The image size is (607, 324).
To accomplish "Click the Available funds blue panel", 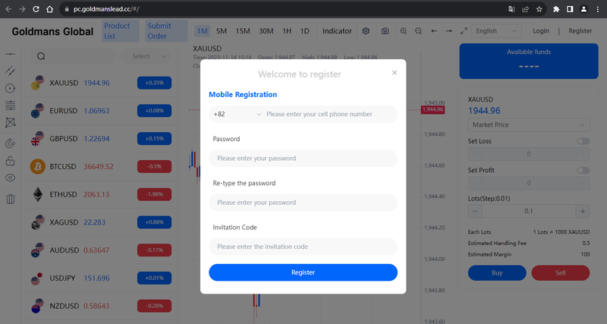I will click(529, 61).
